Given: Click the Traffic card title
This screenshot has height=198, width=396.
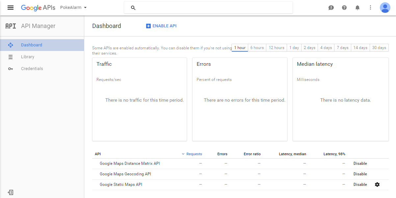Looking at the screenshot, I should pyautogui.click(x=104, y=64).
